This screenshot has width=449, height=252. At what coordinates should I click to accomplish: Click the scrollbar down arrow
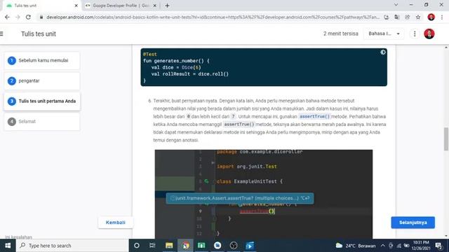446,236
